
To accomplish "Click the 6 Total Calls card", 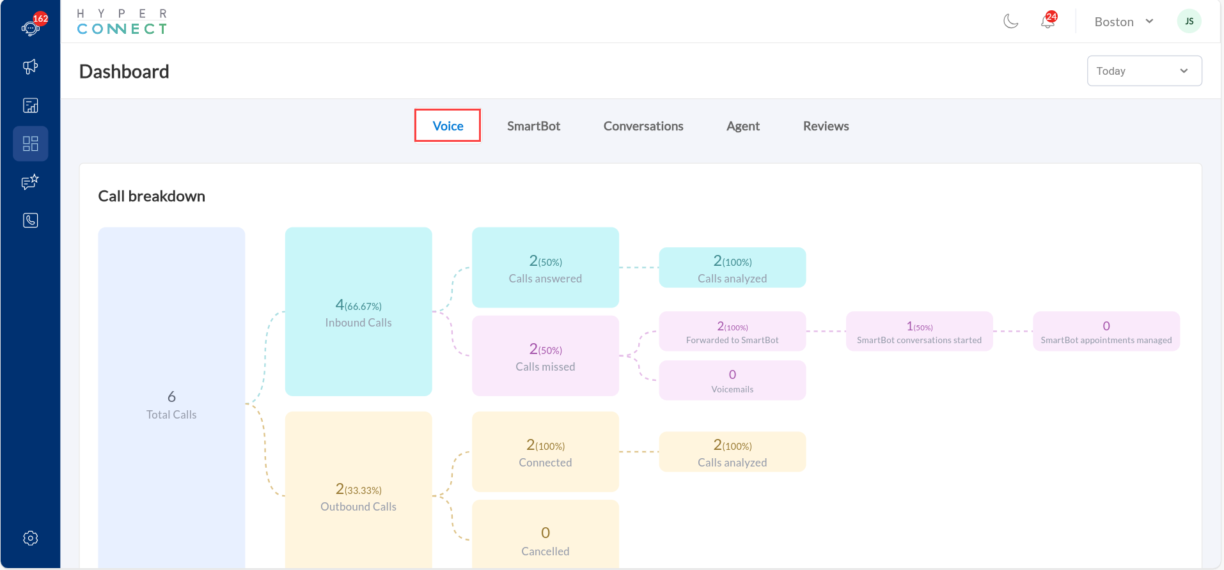I will pos(171,397).
